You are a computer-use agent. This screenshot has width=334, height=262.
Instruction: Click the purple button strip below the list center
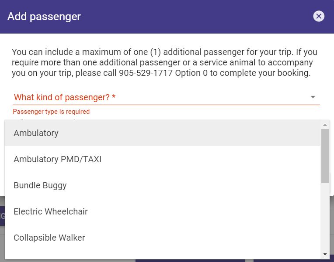(190, 261)
